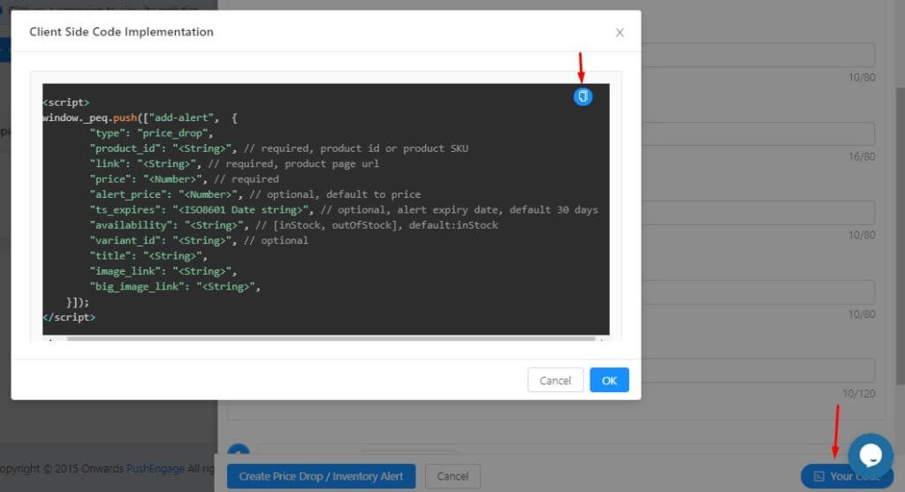
Task: Click the "availability" code line
Action: tap(293, 225)
